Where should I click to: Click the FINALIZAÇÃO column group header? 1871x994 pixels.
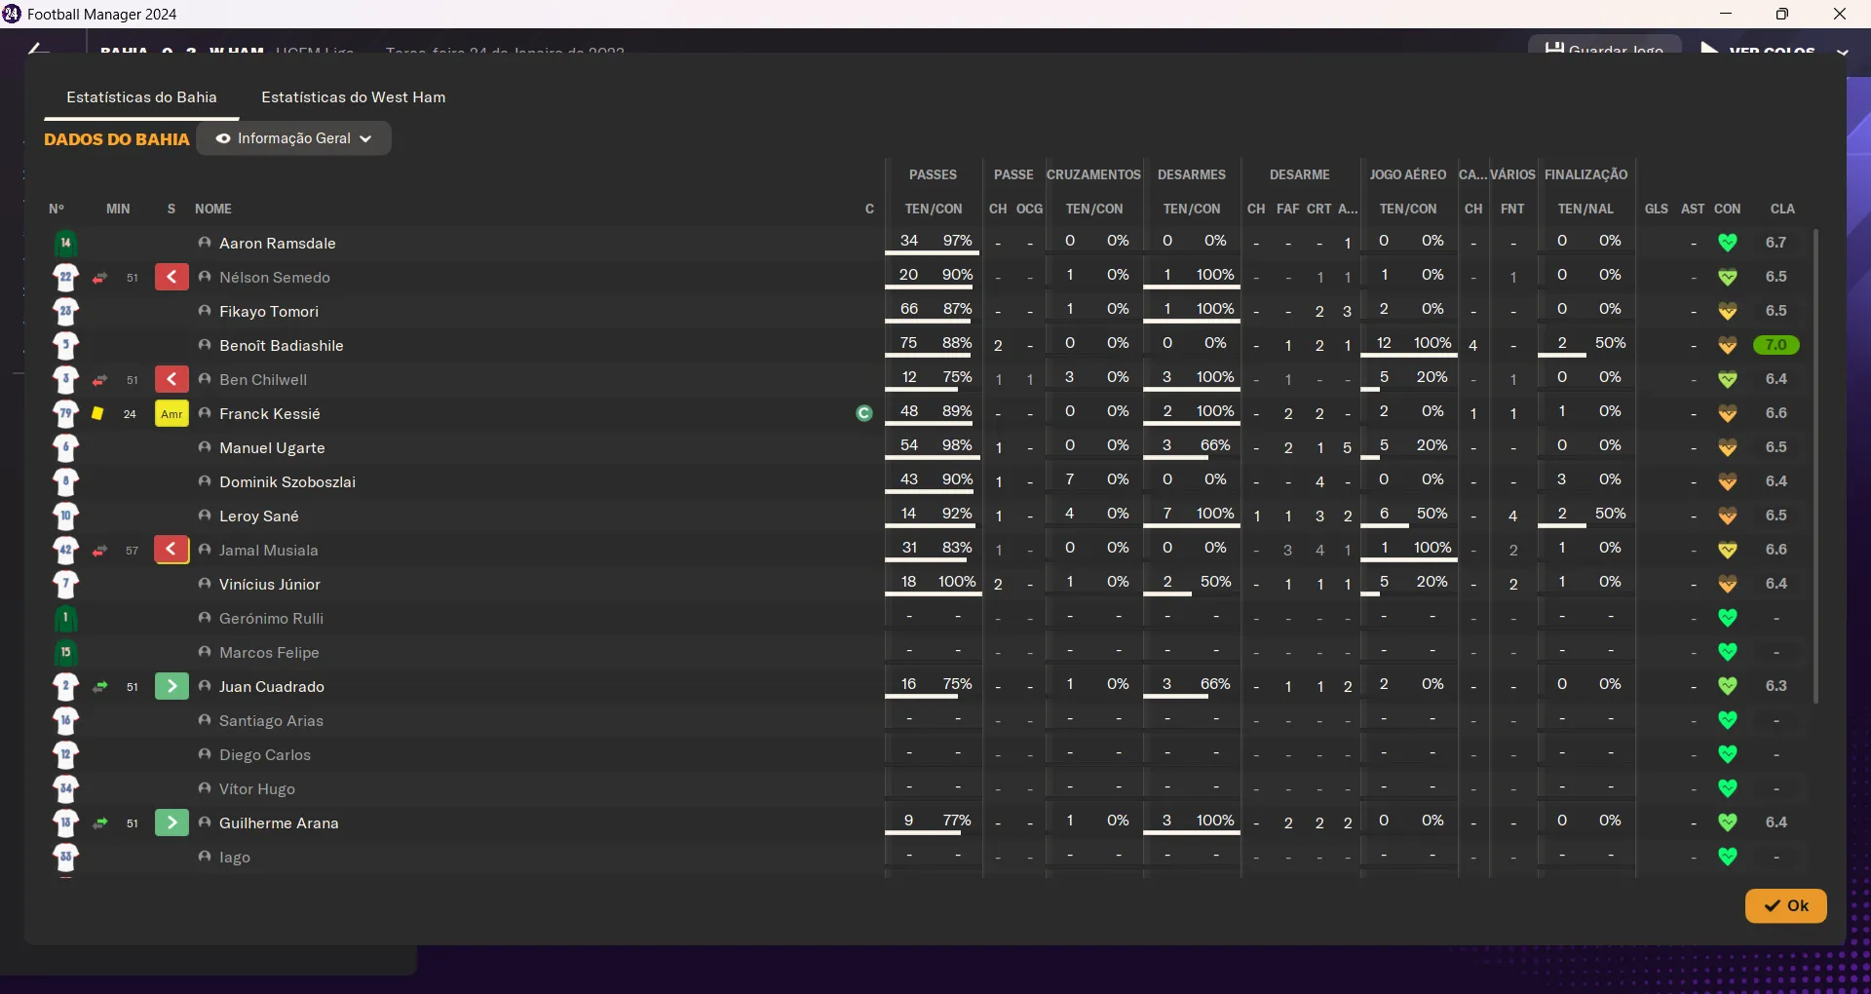[x=1586, y=174]
